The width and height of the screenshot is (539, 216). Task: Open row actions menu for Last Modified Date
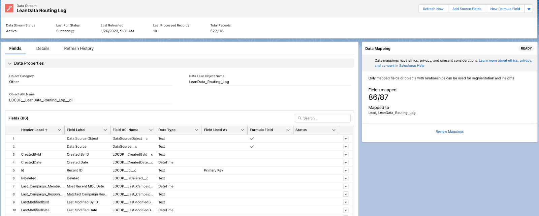pos(346,210)
